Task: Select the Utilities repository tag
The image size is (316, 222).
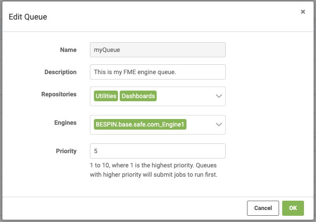Action: tap(106, 96)
